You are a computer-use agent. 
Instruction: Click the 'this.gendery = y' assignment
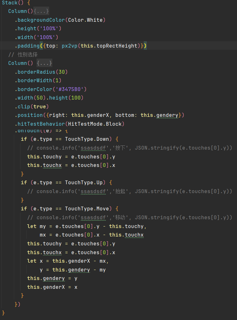[x=52, y=278]
